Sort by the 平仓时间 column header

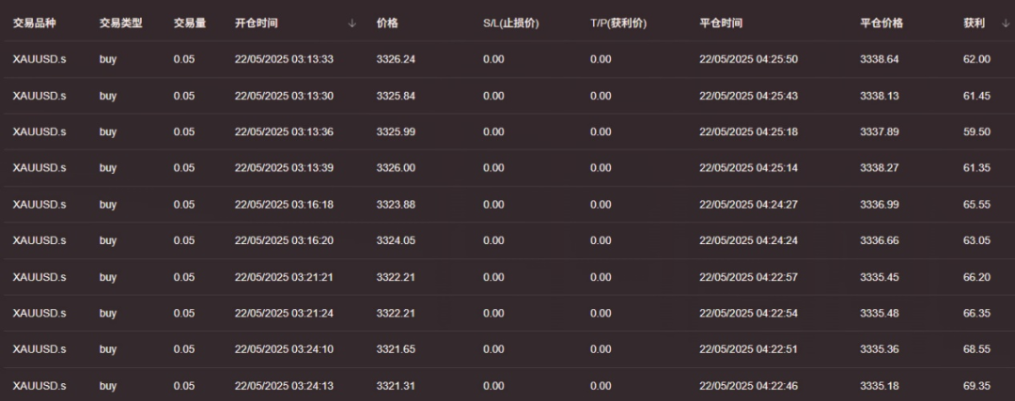tap(721, 23)
